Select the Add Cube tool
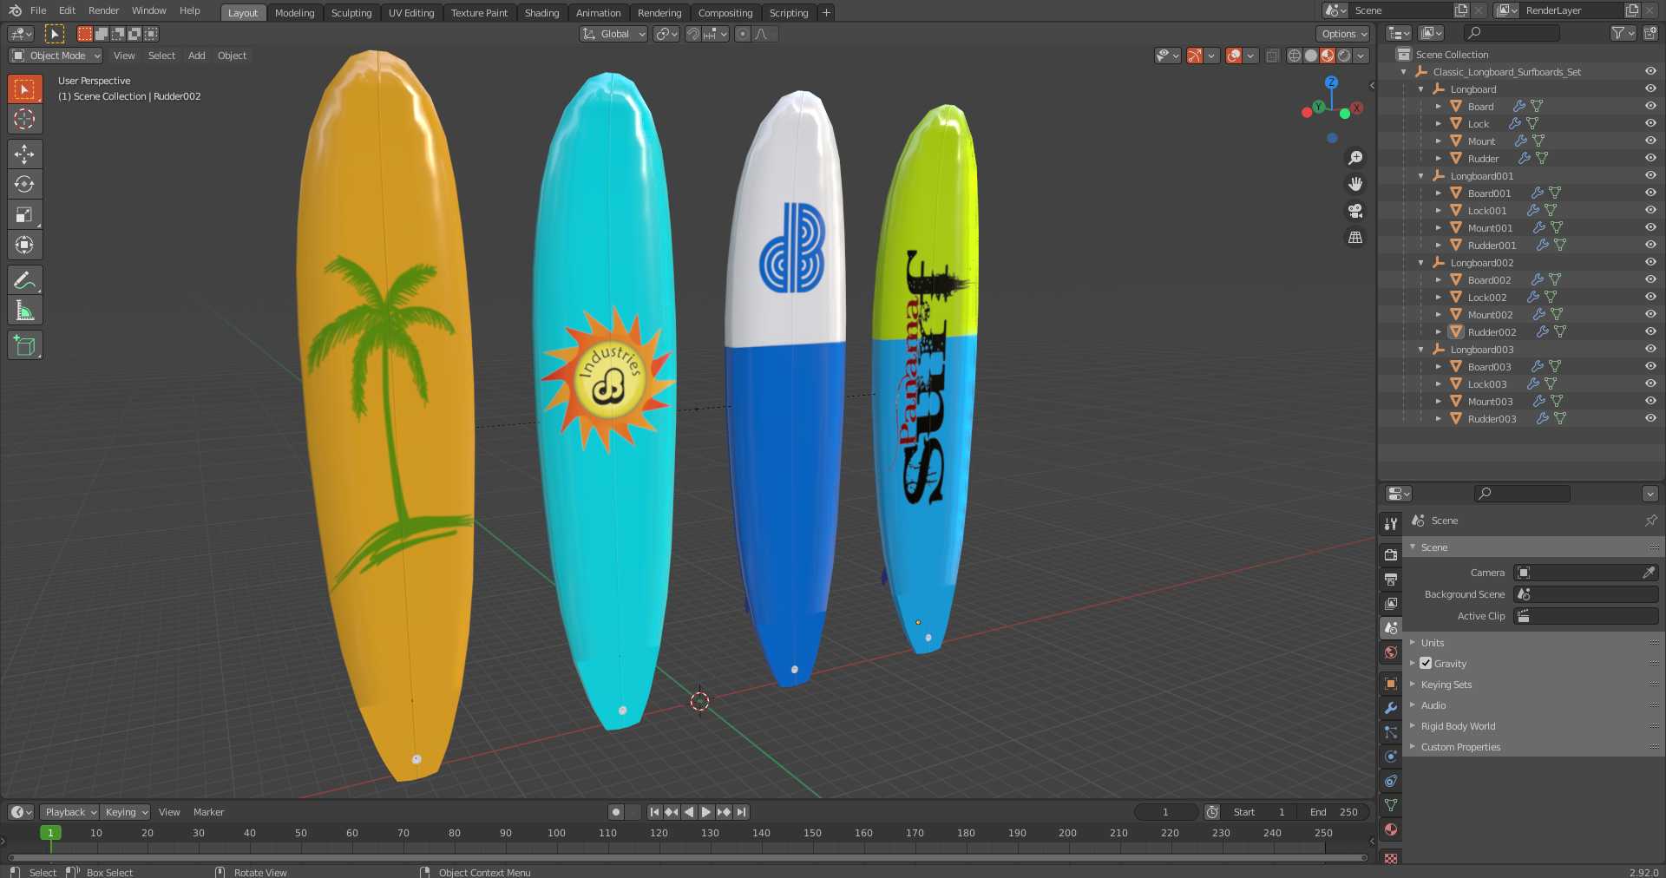Screen dimensions: 1666x878 (24, 345)
